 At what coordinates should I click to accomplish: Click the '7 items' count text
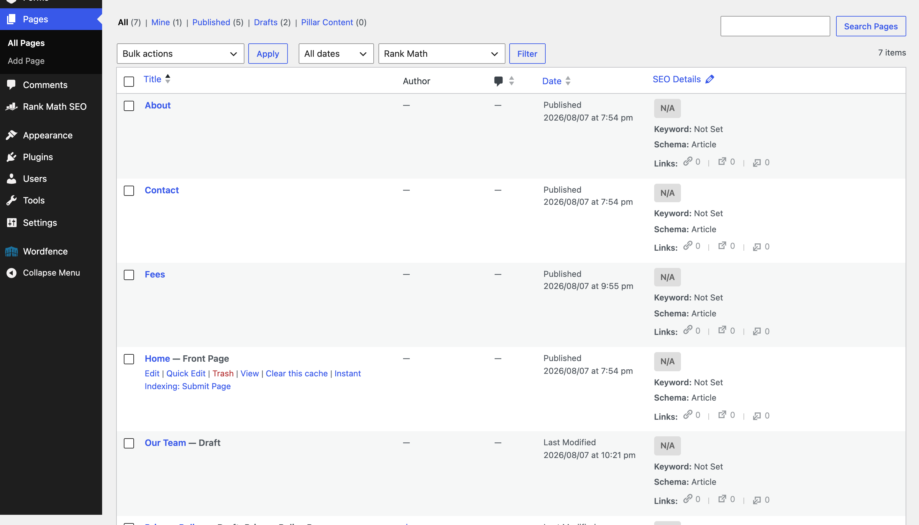[x=892, y=53]
